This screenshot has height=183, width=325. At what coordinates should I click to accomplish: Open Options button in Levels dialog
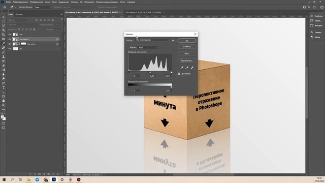click(x=187, y=60)
